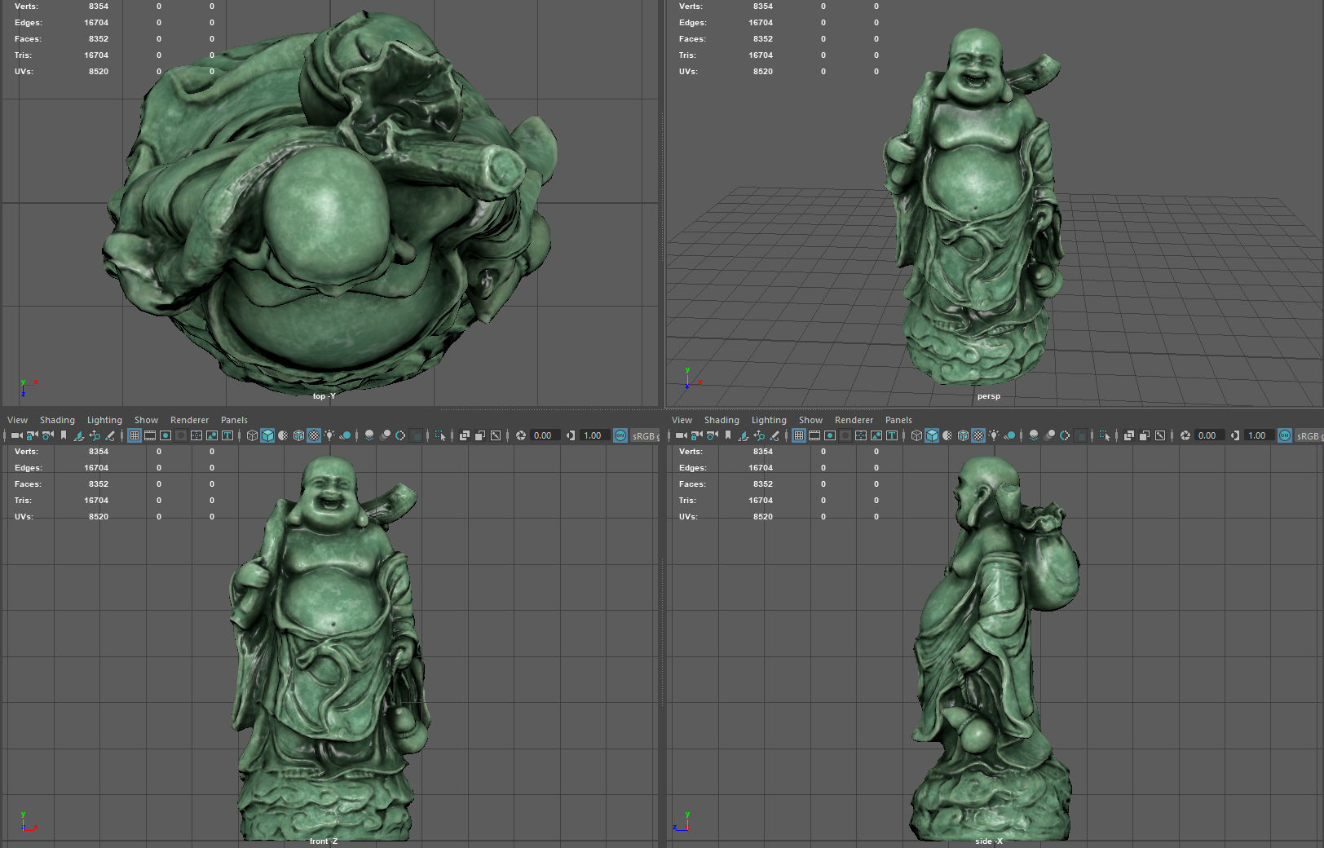Select Grease Pencil icon in front view toolbar
The height and width of the screenshot is (848, 1324).
click(110, 435)
